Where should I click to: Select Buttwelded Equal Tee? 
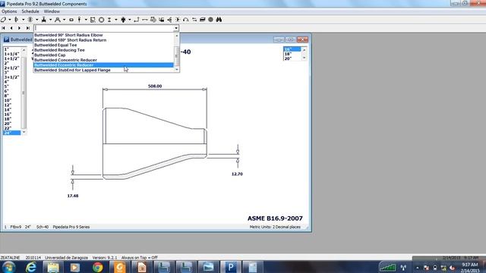pyautogui.click(x=103, y=45)
